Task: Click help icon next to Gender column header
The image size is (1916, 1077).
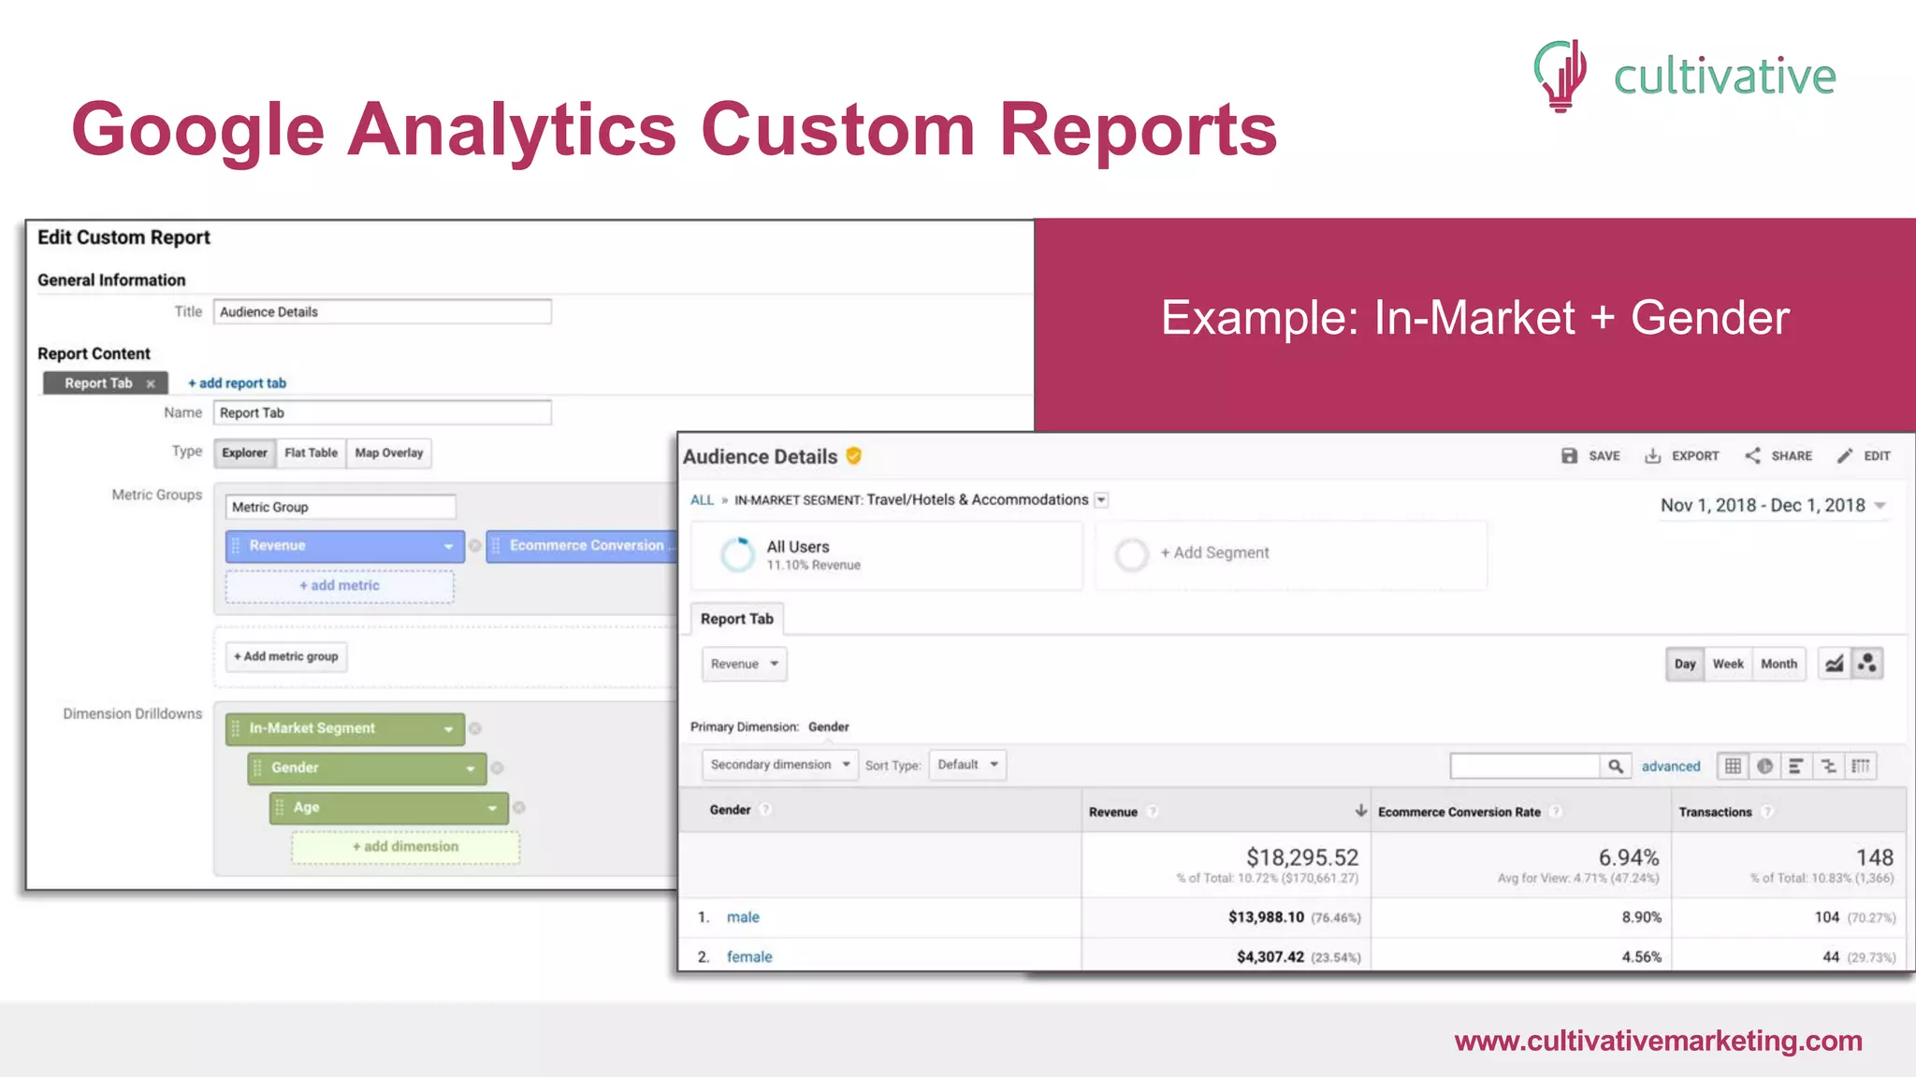Action: [764, 810]
